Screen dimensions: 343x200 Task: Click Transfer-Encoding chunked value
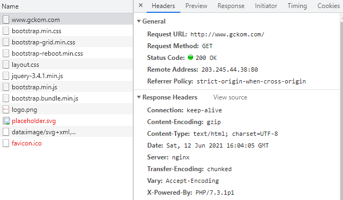219,169
